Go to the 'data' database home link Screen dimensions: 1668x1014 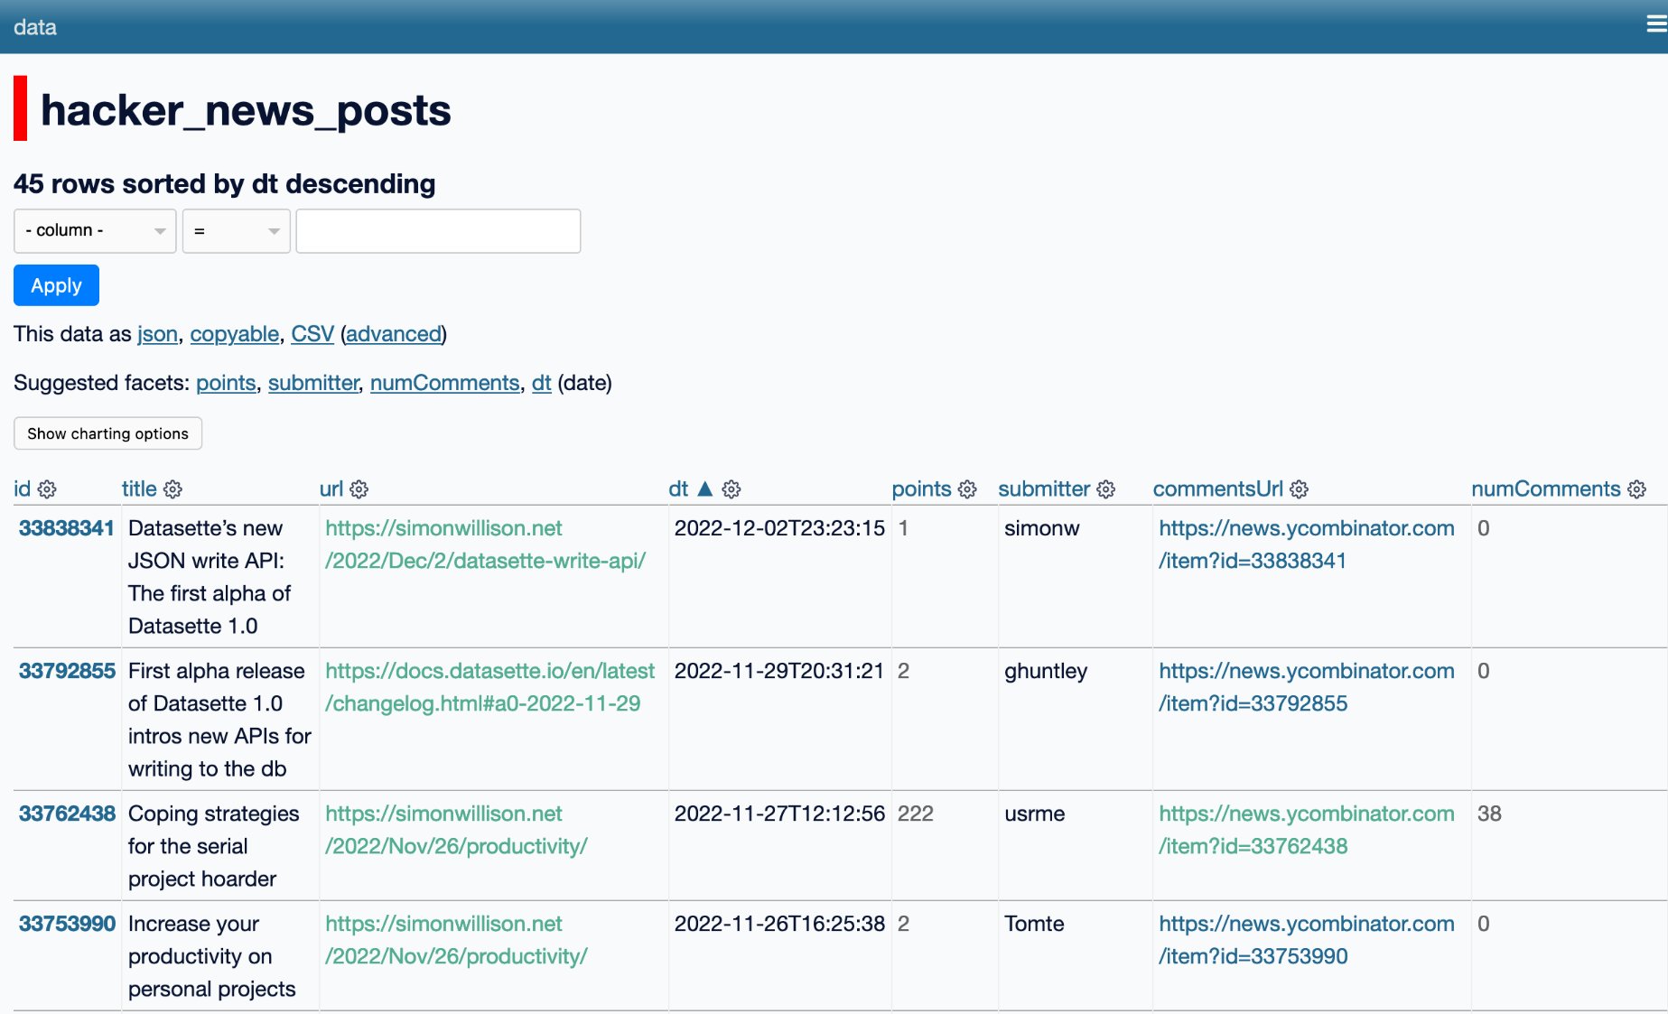[x=34, y=26]
